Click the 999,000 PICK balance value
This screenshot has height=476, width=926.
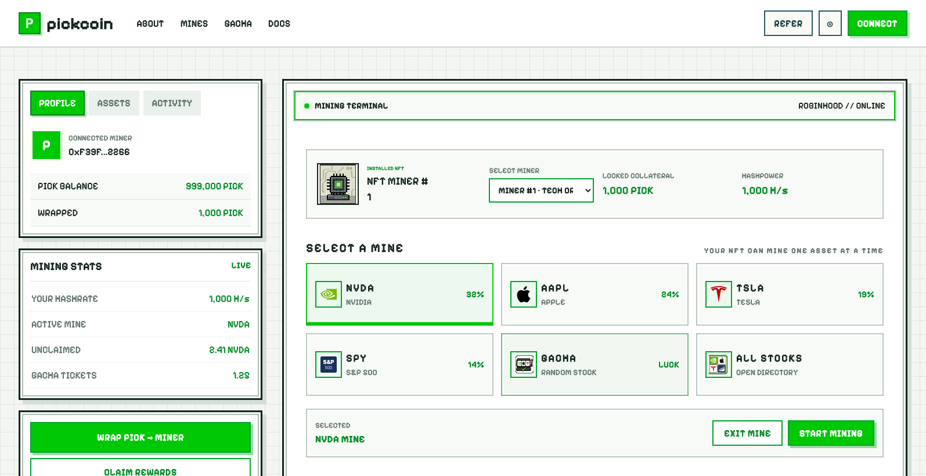[x=214, y=186]
